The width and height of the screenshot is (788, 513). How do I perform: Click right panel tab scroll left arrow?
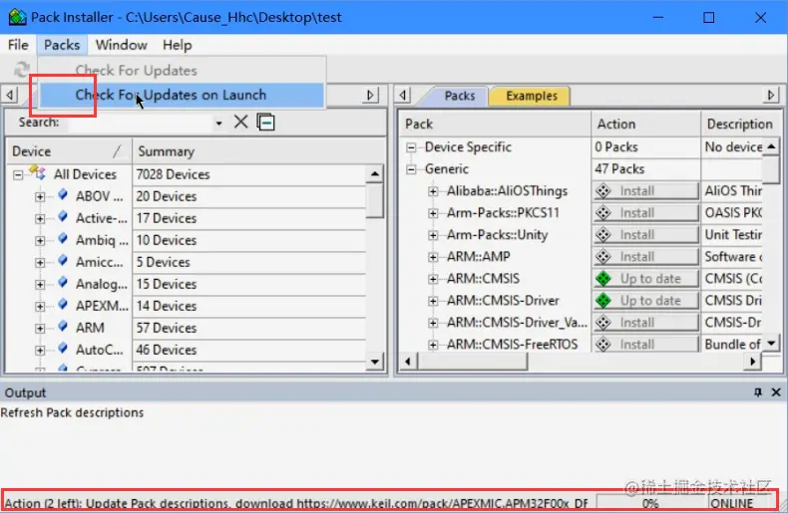(x=403, y=95)
